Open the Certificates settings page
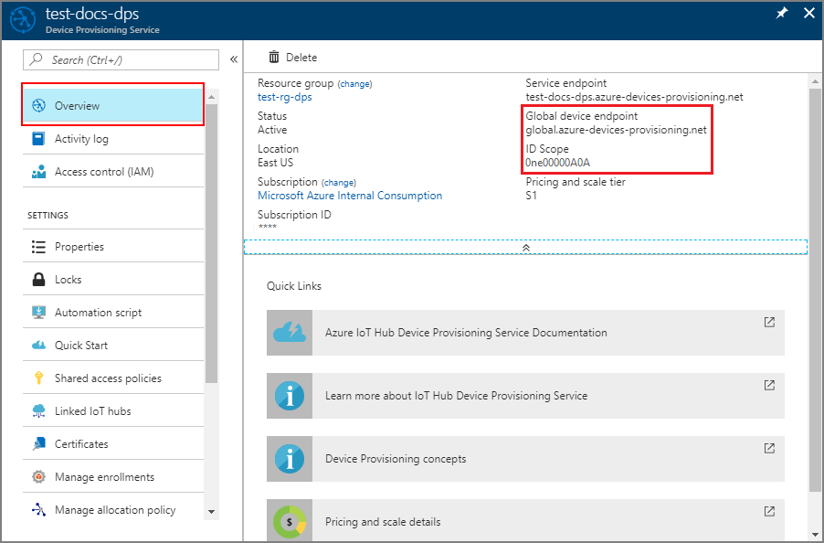The width and height of the screenshot is (824, 543). (81, 444)
